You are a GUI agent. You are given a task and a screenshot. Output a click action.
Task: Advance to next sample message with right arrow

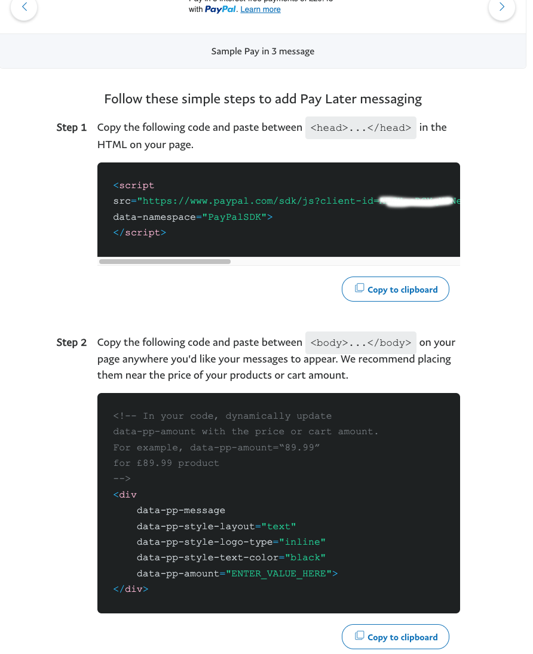tap(502, 7)
